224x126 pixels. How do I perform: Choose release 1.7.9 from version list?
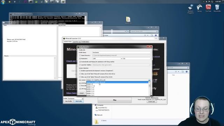pyautogui.click(x=117, y=88)
